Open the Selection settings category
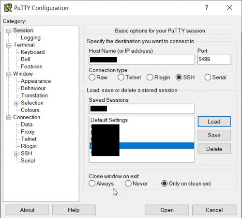 pos(32,103)
